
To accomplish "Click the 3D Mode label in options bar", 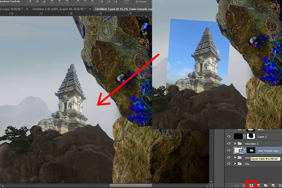I will [141, 2].
